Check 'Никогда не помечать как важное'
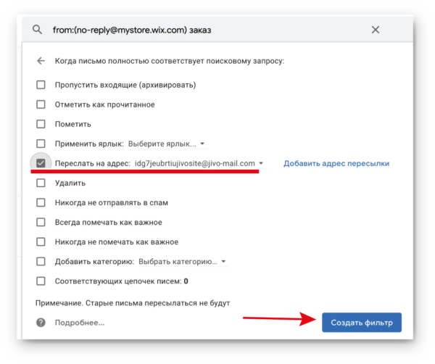This screenshot has width=435, height=364. [x=41, y=241]
